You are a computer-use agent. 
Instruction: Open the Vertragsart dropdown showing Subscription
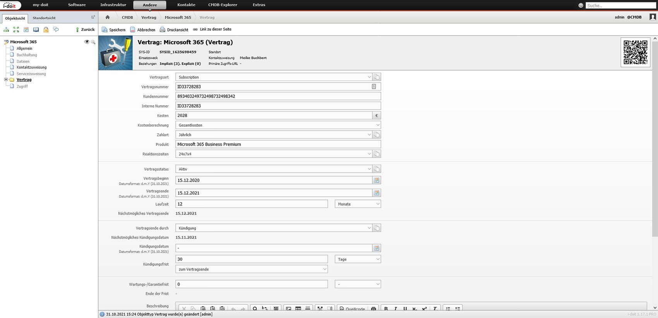274,77
